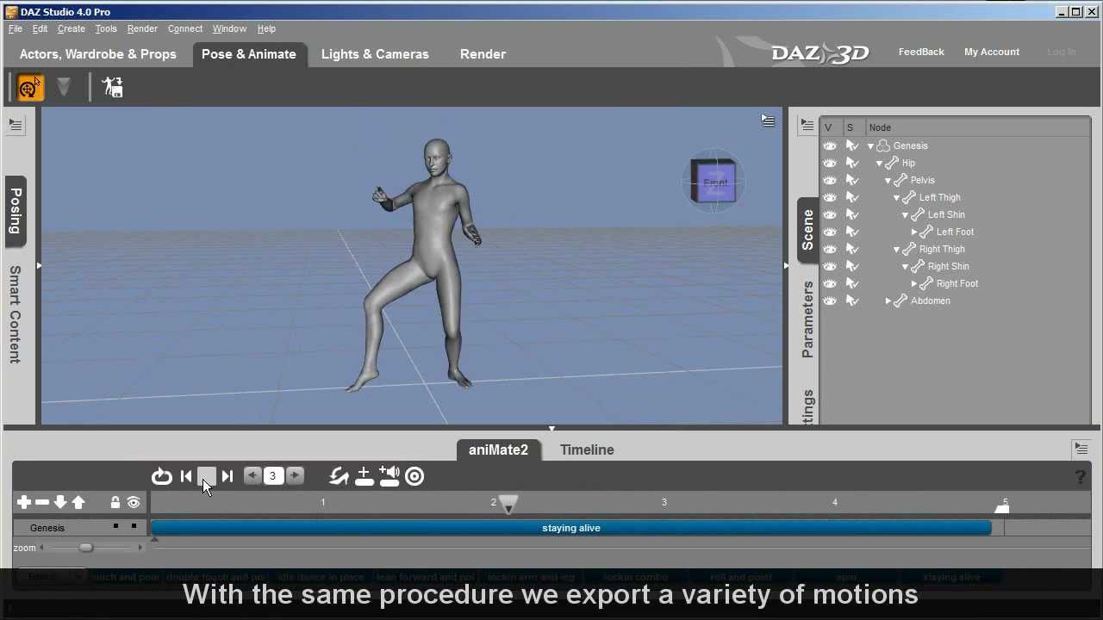Viewport: 1103px width, 620px height.
Task: Open the viewport options menu icon
Action: pos(768,121)
